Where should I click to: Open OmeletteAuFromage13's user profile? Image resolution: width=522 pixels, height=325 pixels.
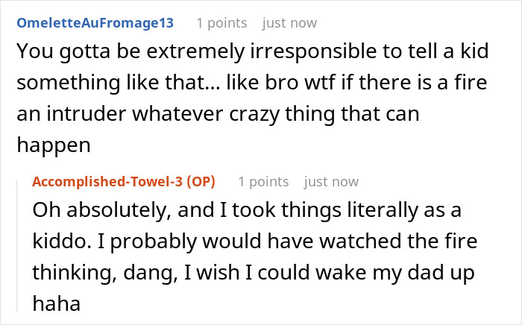pos(94,22)
